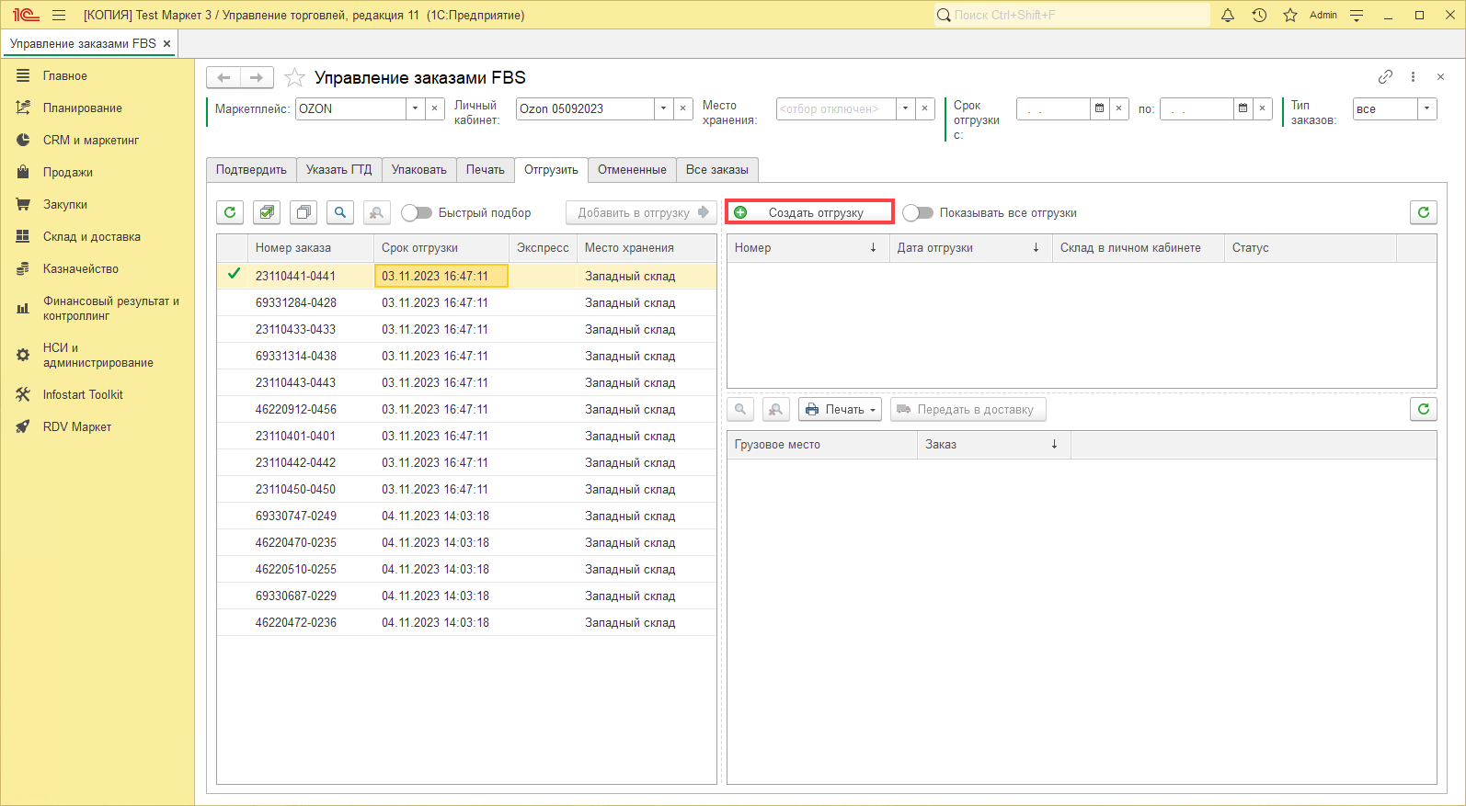Screen dimensions: 1466x806
Task: Switch to the Упаковать tab
Action: [418, 170]
